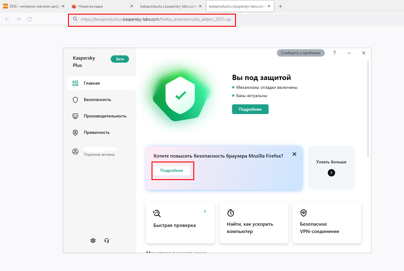404x271 pixels.
Task: Reload the page with refresh icon
Action: [29, 19]
